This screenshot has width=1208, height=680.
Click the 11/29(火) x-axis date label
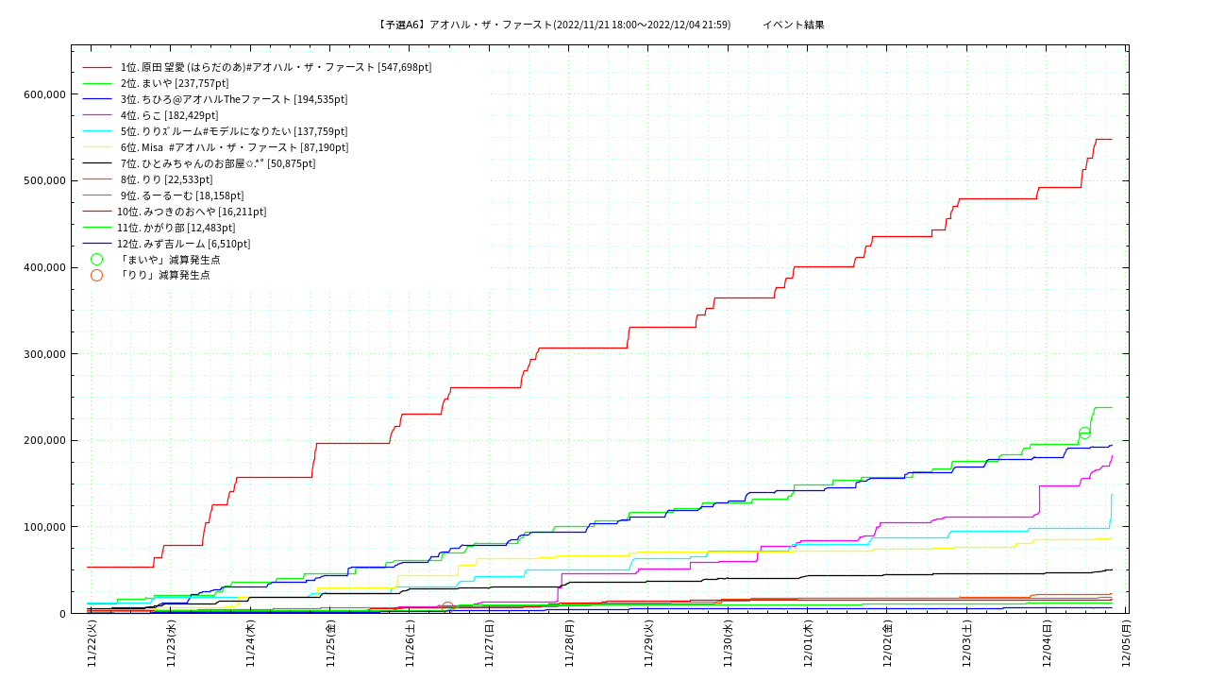tap(648, 643)
